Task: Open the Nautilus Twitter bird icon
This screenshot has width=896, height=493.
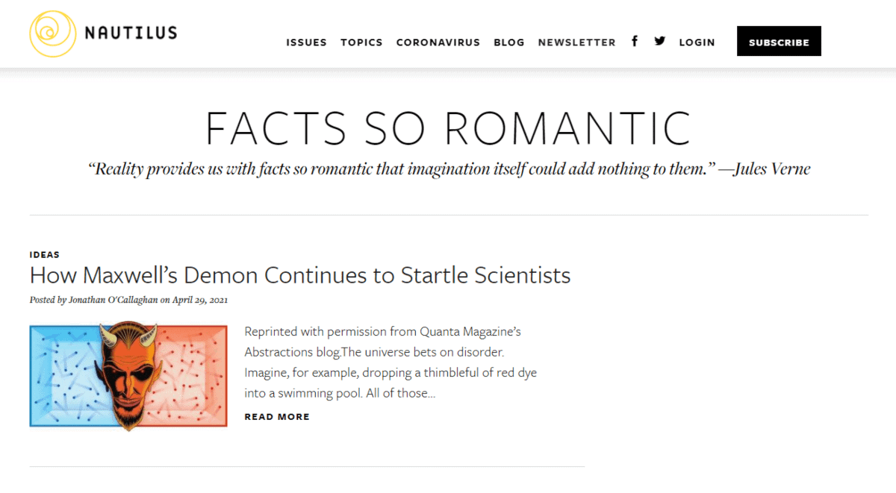Action: [x=659, y=41]
